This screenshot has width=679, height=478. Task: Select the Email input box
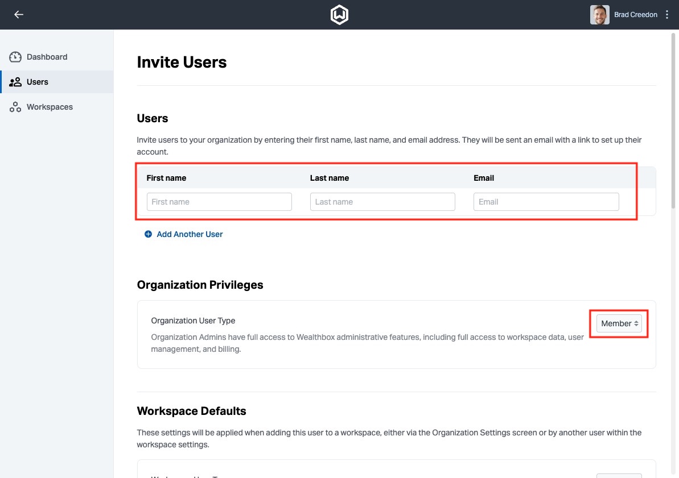546,202
